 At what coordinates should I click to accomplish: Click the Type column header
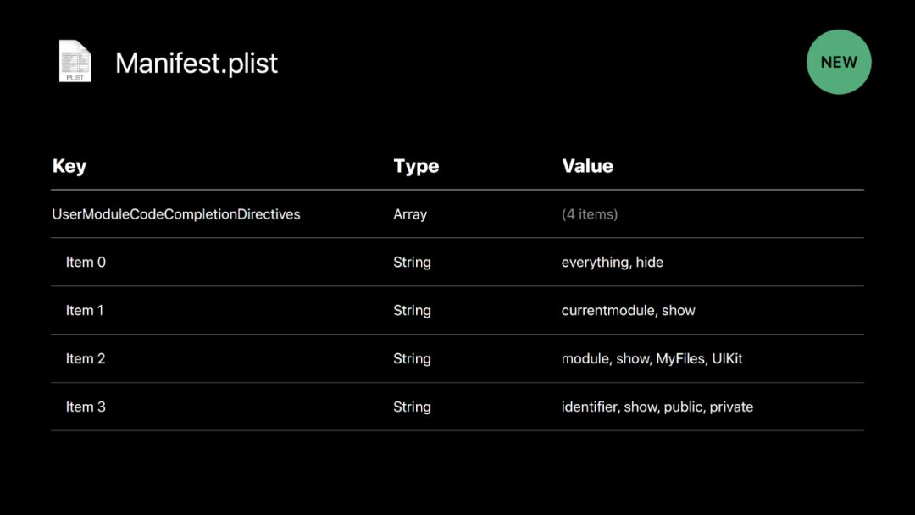tap(416, 166)
